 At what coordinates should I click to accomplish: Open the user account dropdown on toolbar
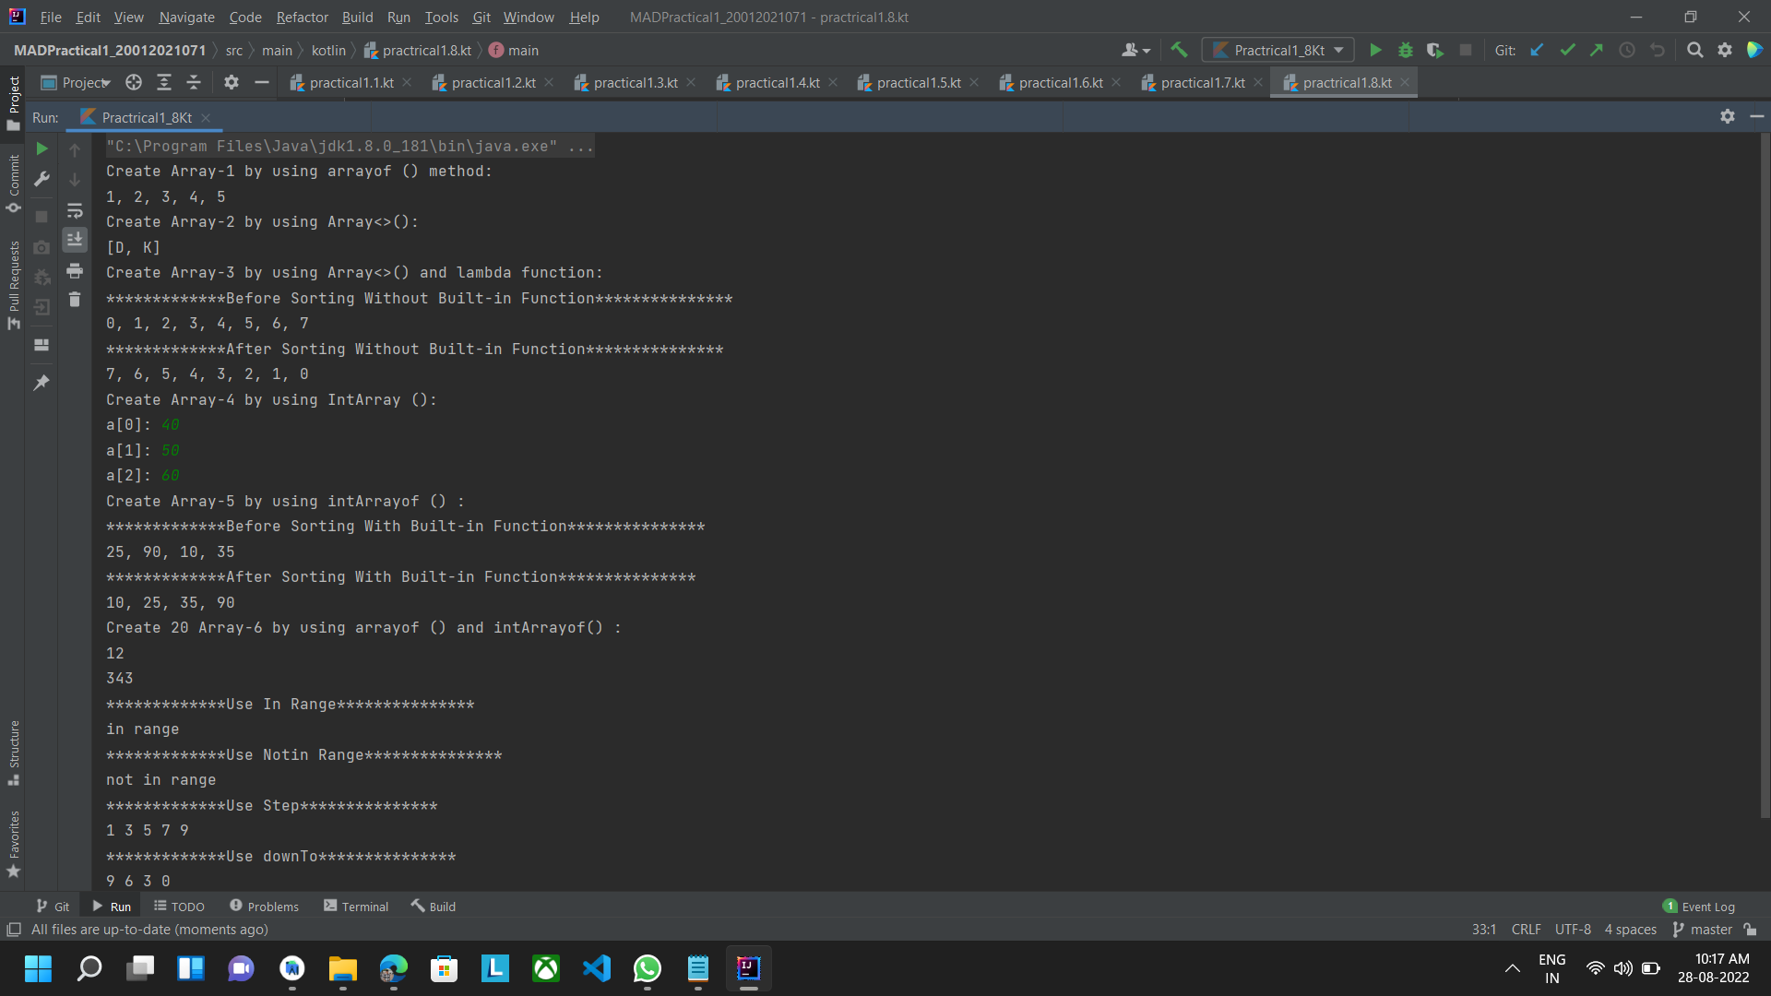tap(1135, 50)
